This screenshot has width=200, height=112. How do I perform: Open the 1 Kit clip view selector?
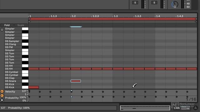177,108
